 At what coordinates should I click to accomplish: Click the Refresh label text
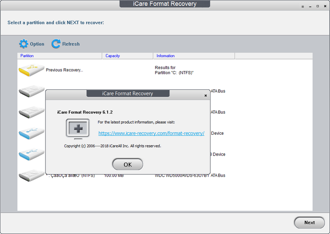coord(71,44)
